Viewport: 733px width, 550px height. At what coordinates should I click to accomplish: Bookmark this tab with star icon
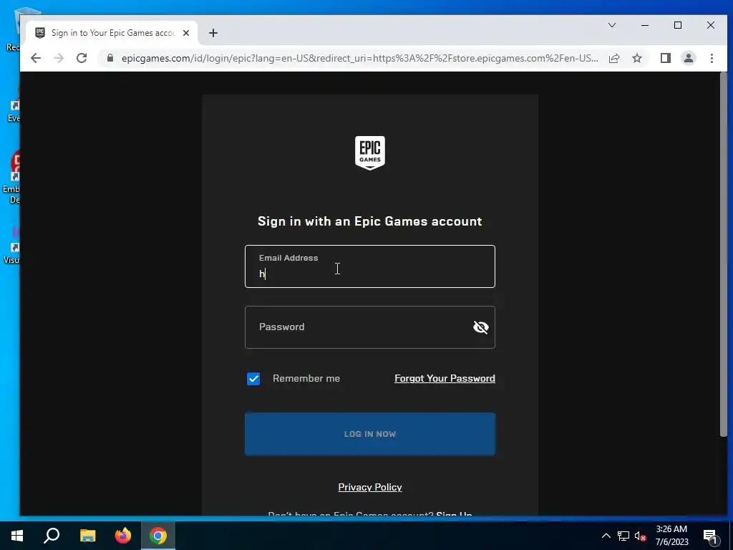tap(636, 58)
